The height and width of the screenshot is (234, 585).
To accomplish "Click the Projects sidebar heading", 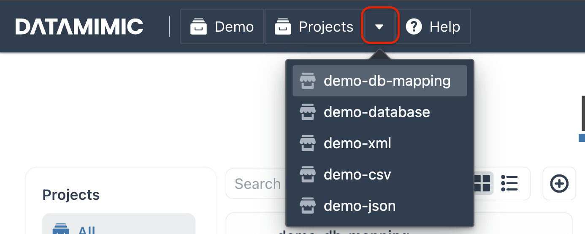I will (71, 195).
